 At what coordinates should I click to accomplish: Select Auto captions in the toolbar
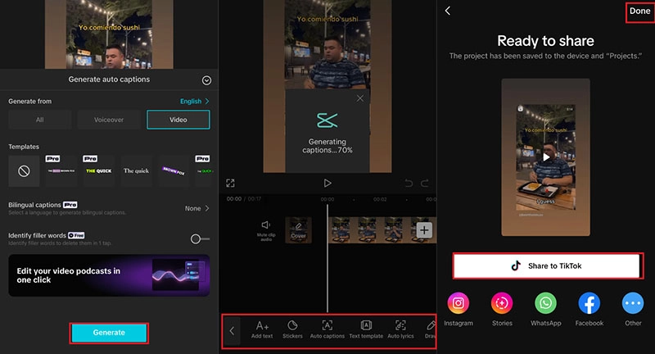click(x=327, y=329)
